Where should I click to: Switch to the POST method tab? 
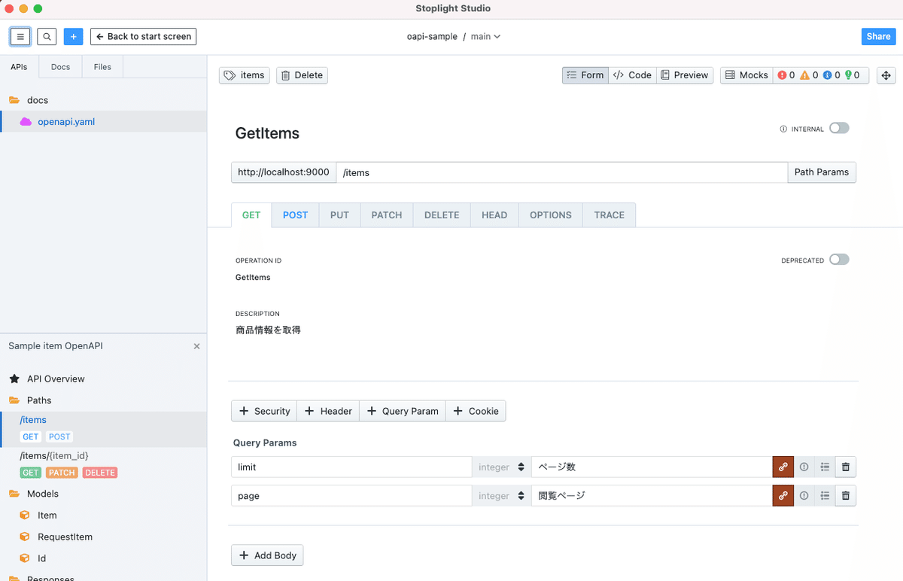pyautogui.click(x=295, y=214)
